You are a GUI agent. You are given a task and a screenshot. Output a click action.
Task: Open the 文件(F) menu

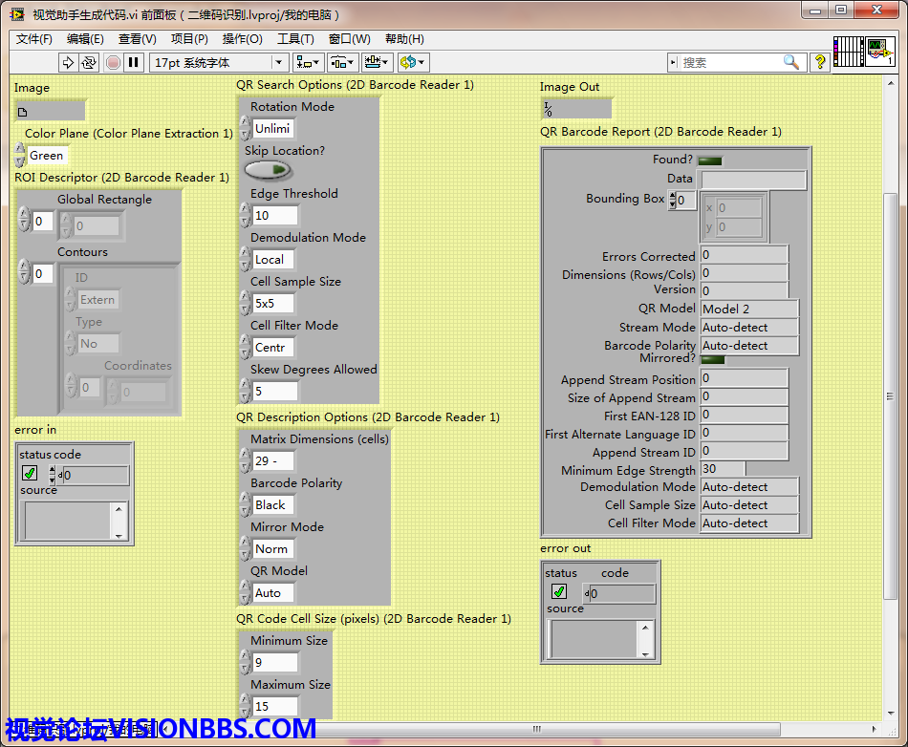coord(34,39)
